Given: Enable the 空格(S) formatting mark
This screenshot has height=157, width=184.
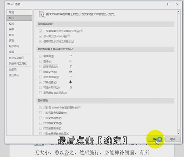Looking at the screenshot, I should [41, 62].
